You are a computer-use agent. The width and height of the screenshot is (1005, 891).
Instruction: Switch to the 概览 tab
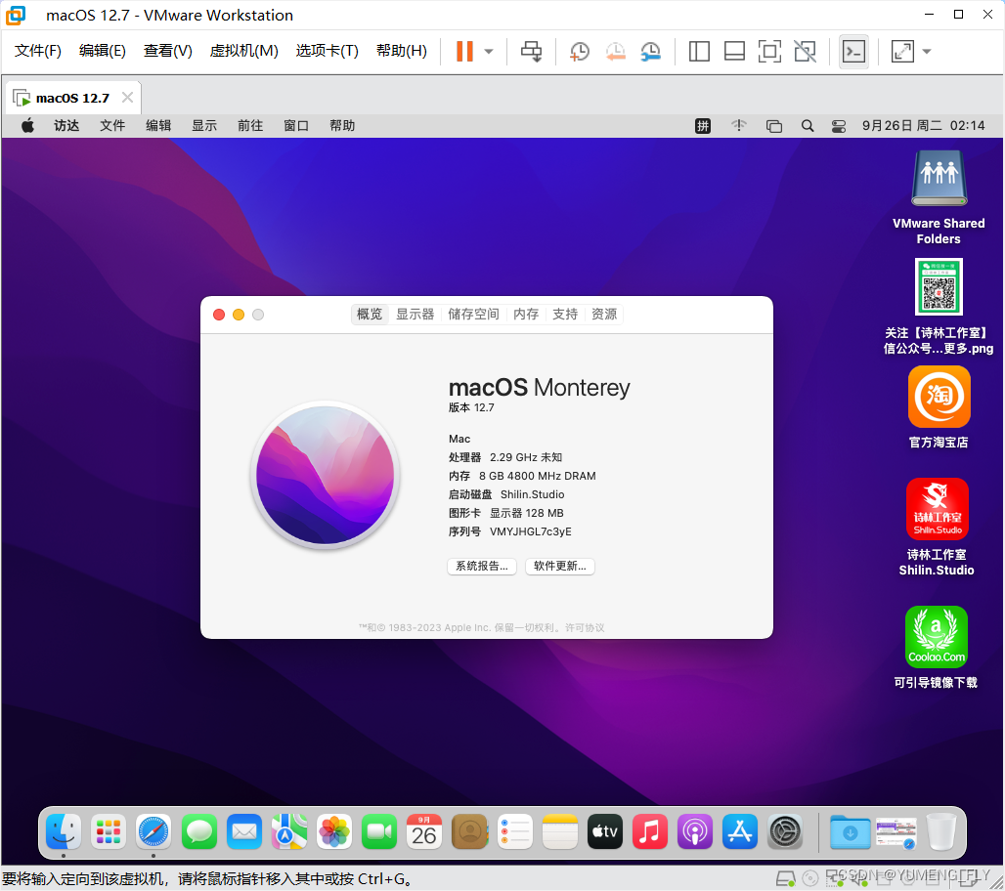coord(370,314)
